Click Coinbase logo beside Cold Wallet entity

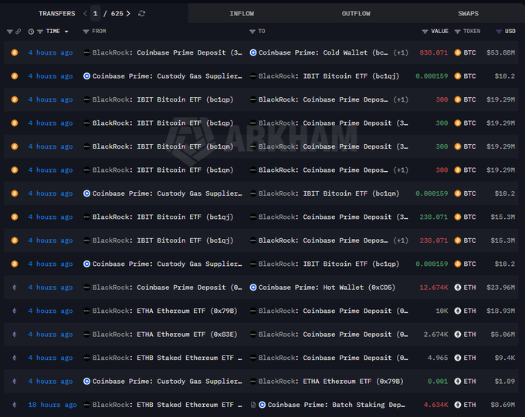tap(253, 52)
